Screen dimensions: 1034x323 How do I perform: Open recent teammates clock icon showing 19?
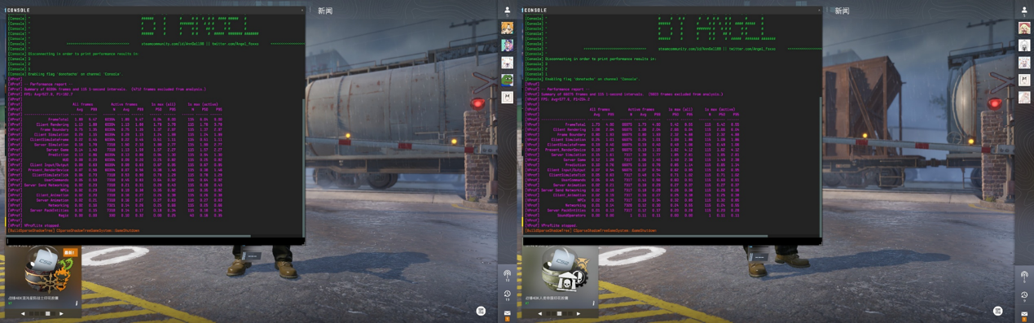point(507,295)
